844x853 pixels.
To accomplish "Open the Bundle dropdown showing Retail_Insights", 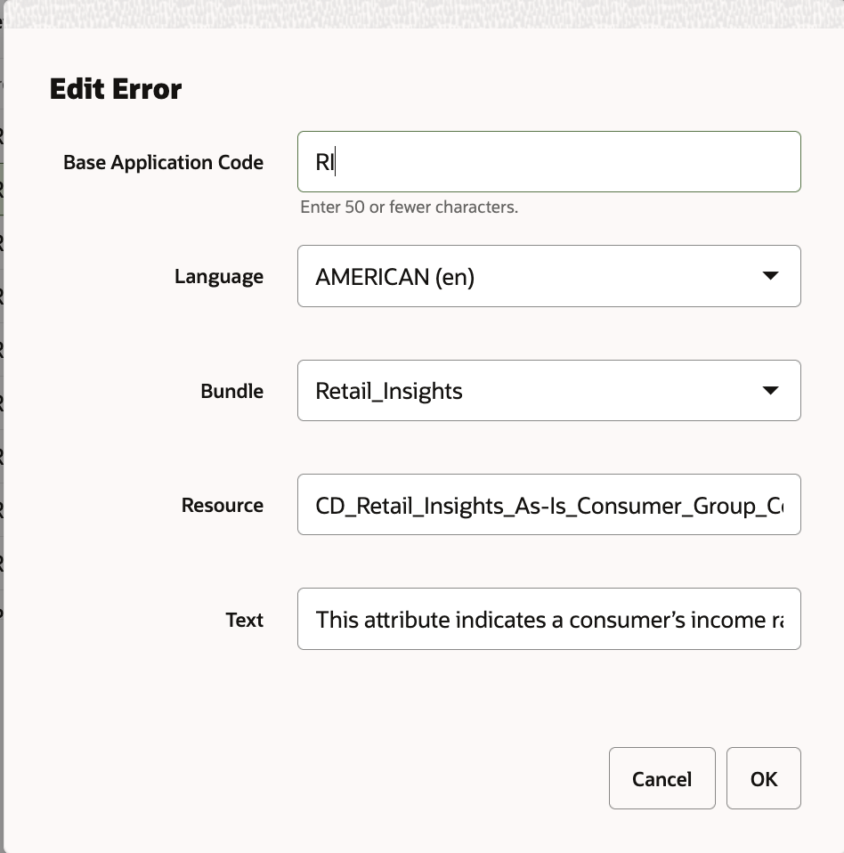I will point(548,390).
